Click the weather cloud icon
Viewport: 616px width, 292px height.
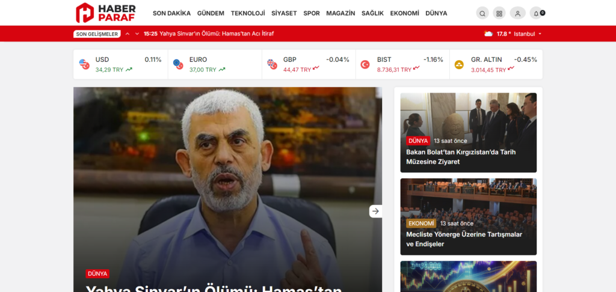tap(488, 34)
